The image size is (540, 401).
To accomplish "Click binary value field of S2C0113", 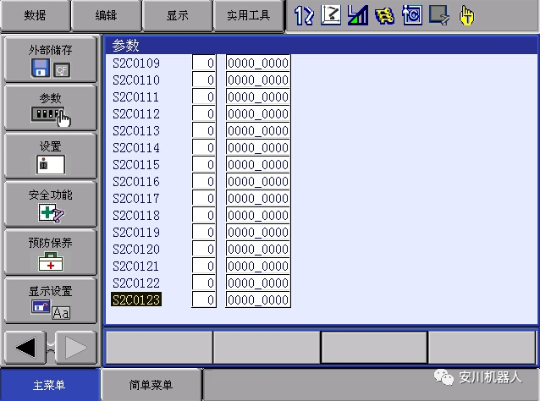I will [x=258, y=130].
